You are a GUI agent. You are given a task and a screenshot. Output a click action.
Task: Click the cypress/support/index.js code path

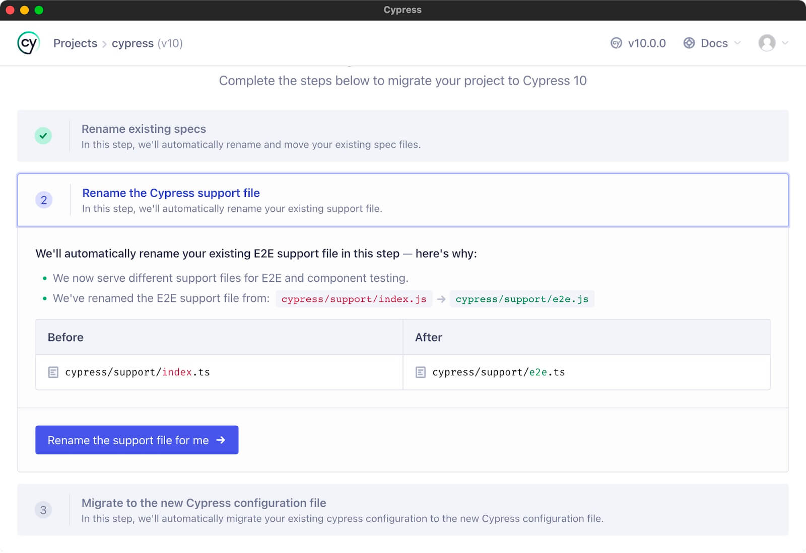pyautogui.click(x=354, y=299)
